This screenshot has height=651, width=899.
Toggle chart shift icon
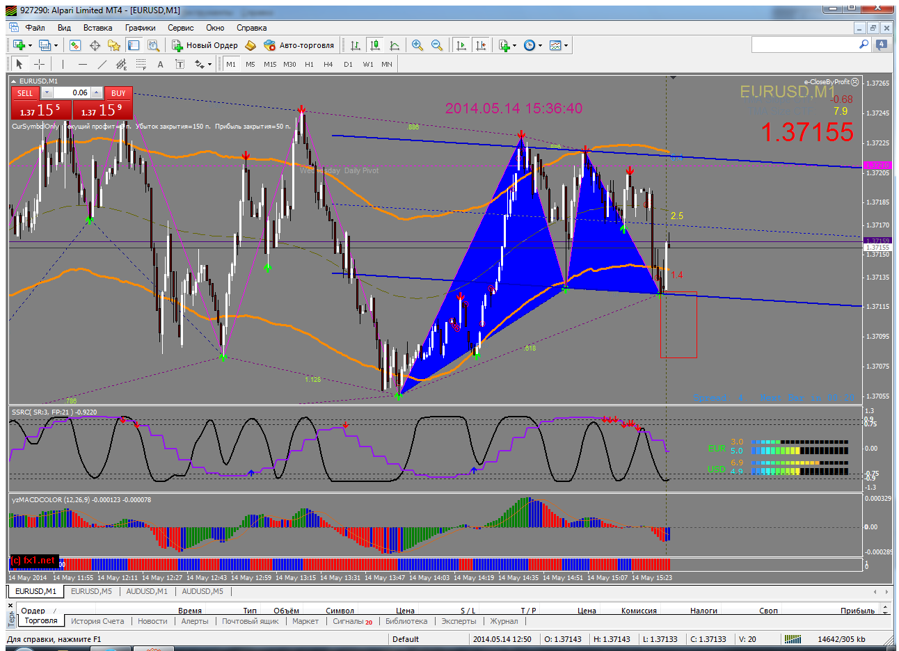(x=480, y=45)
